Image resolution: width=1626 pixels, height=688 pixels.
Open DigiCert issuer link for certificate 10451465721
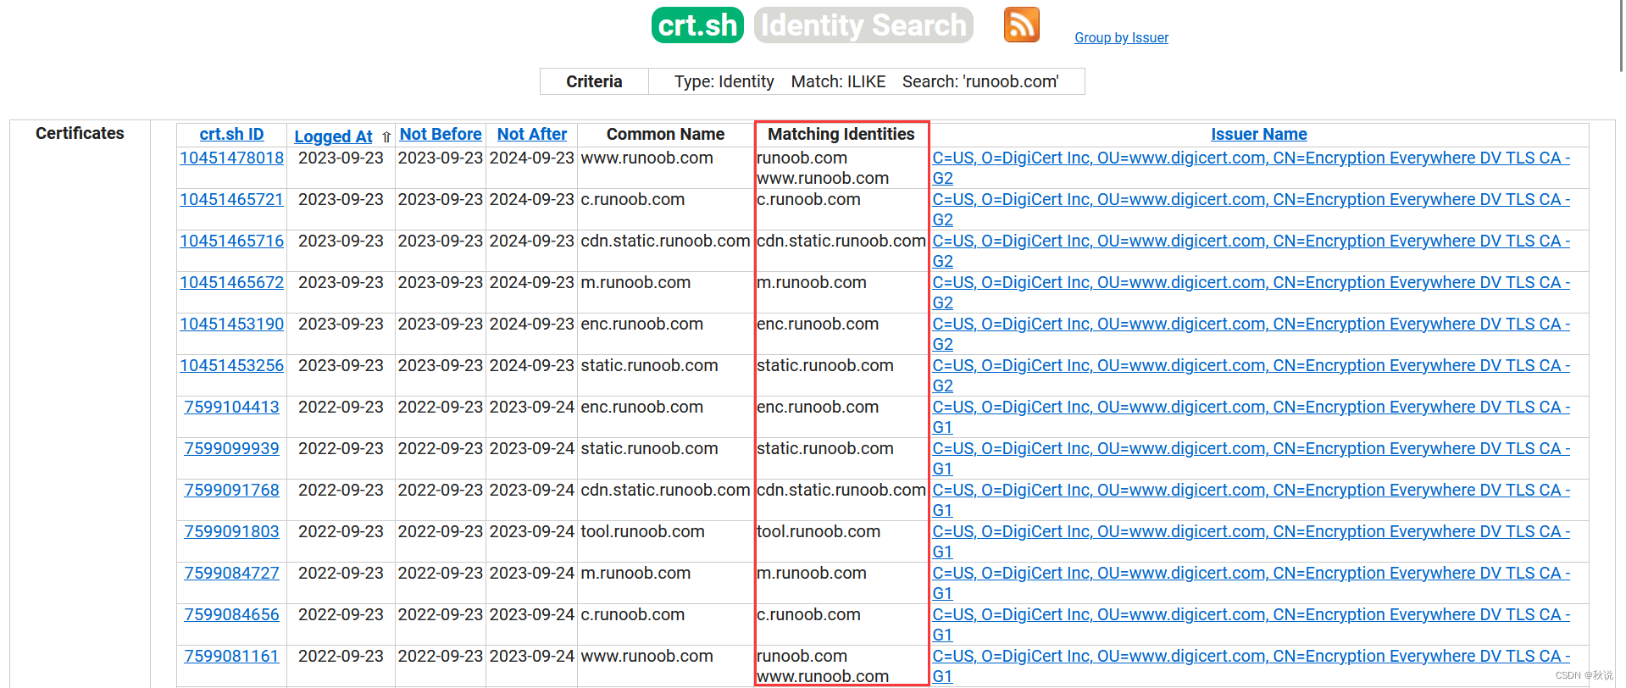1251,200
